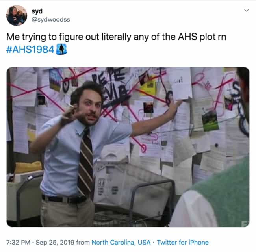
Task: Click the network watermark in the image corner
Action: click(245, 223)
